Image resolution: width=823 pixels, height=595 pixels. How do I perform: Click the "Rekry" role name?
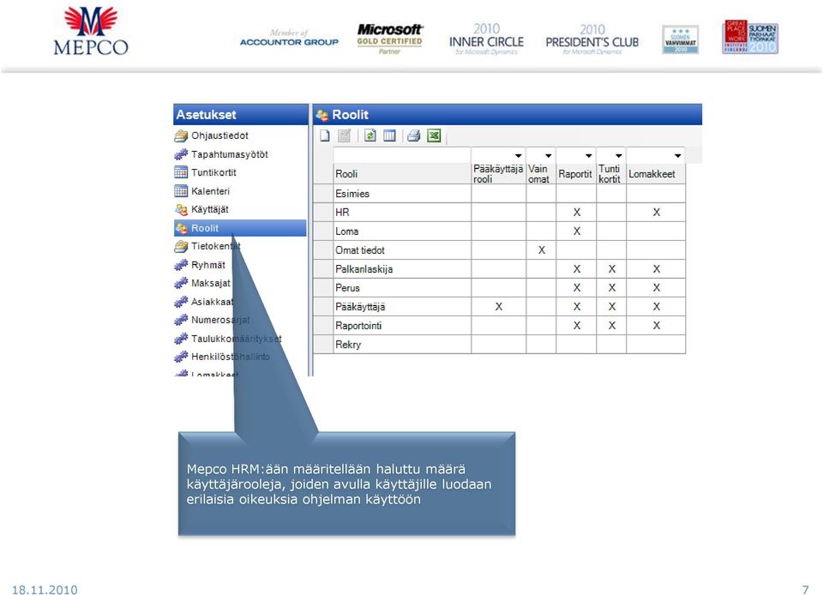(348, 345)
